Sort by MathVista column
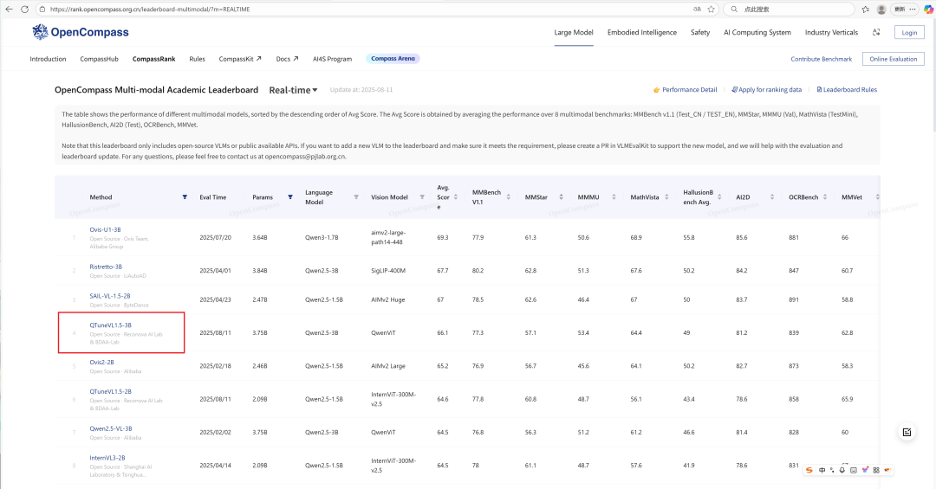Image resolution: width=936 pixels, height=489 pixels. click(666, 196)
